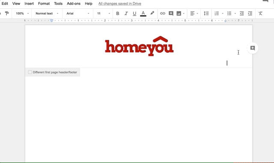Open the Format menu
The width and height of the screenshot is (274, 163).
coord(44,3)
